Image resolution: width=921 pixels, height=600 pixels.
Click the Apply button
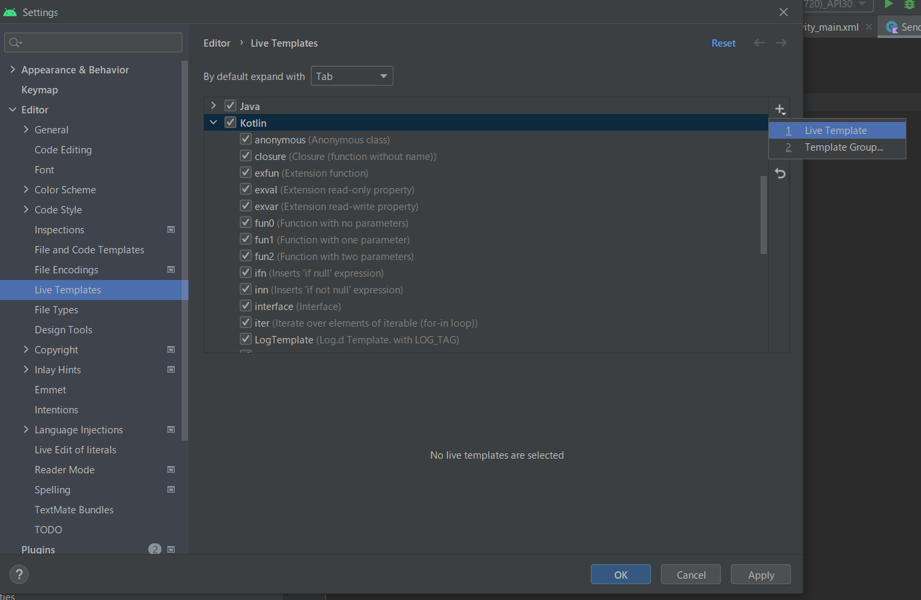click(x=761, y=575)
